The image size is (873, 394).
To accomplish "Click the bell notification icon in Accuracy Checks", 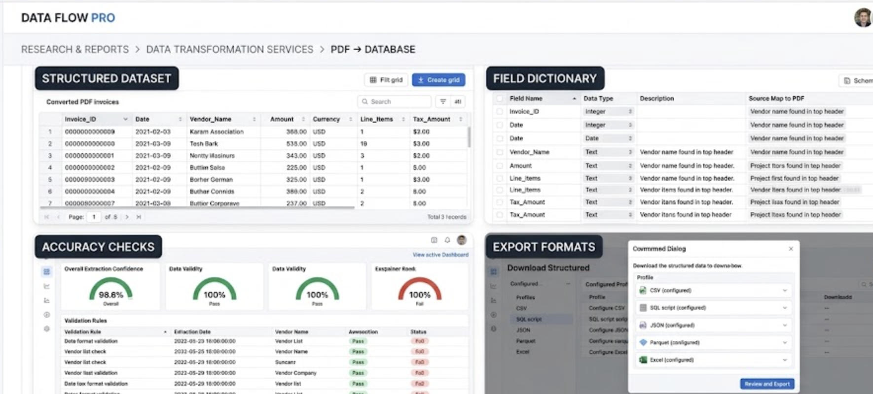I will pos(447,240).
